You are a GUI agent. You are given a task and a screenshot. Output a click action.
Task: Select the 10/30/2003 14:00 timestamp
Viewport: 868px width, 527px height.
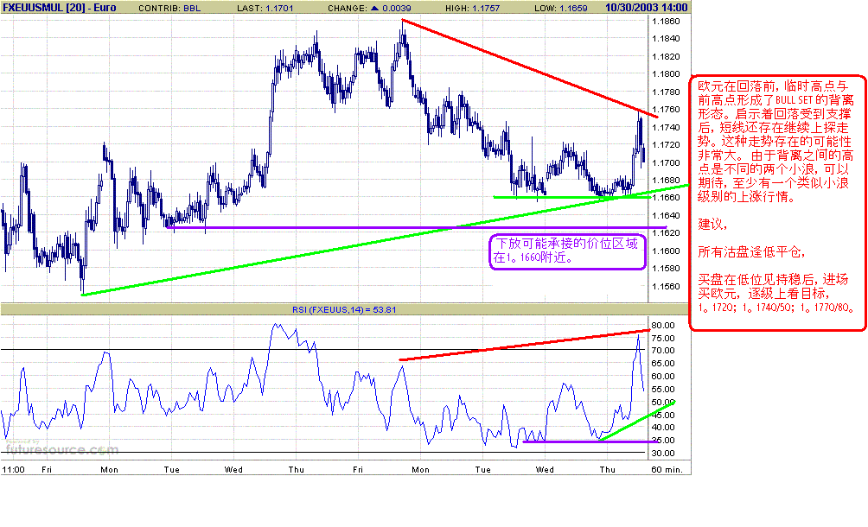(646, 8)
